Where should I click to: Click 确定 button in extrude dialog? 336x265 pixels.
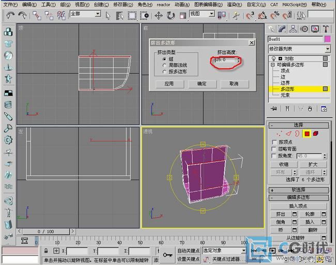(202, 84)
